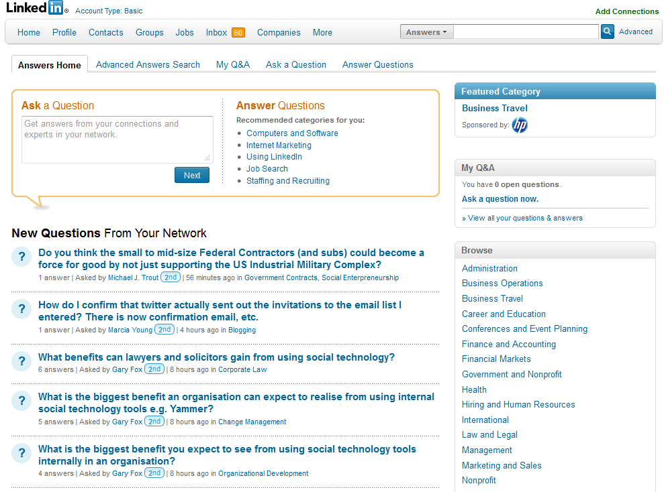Open the Federal Contractors question title
This screenshot has width=664, height=492.
(x=231, y=259)
